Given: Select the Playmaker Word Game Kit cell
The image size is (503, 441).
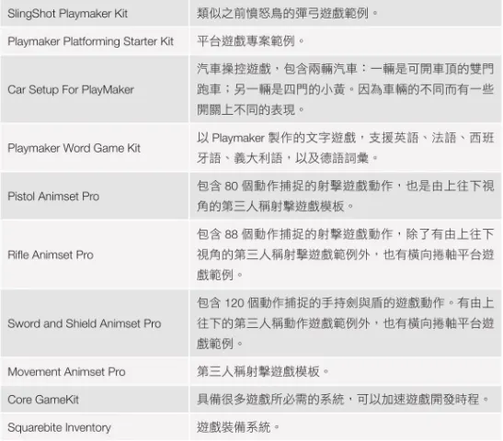Looking at the screenshot, I should point(95,148).
